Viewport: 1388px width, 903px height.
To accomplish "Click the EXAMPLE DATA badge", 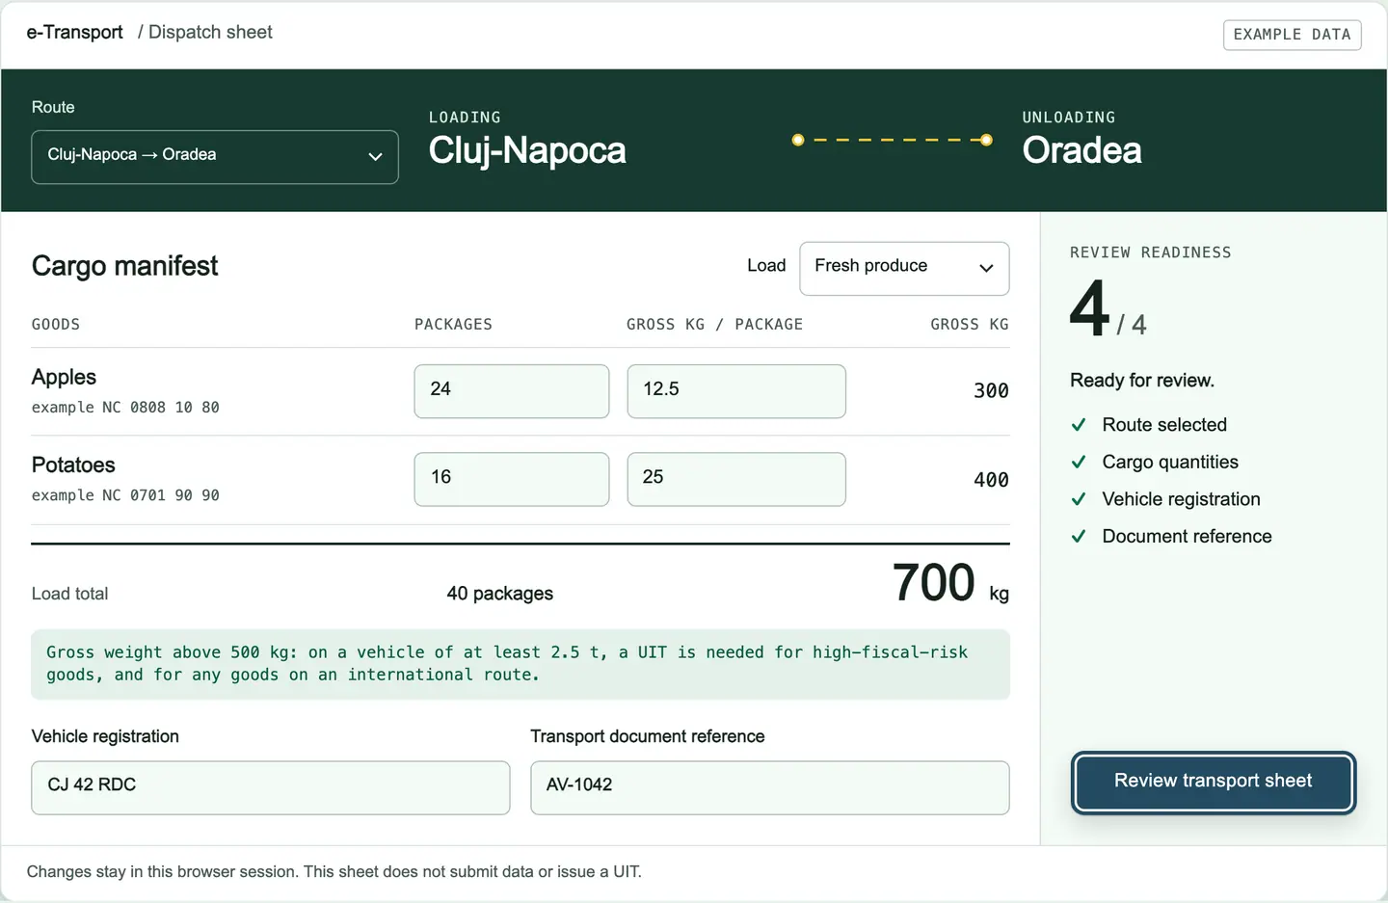I will 1292,35.
